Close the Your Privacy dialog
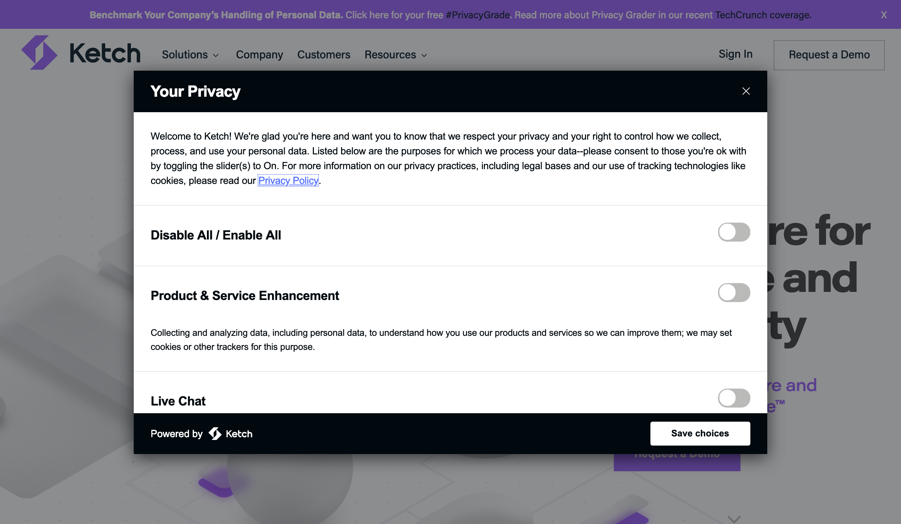 (746, 91)
